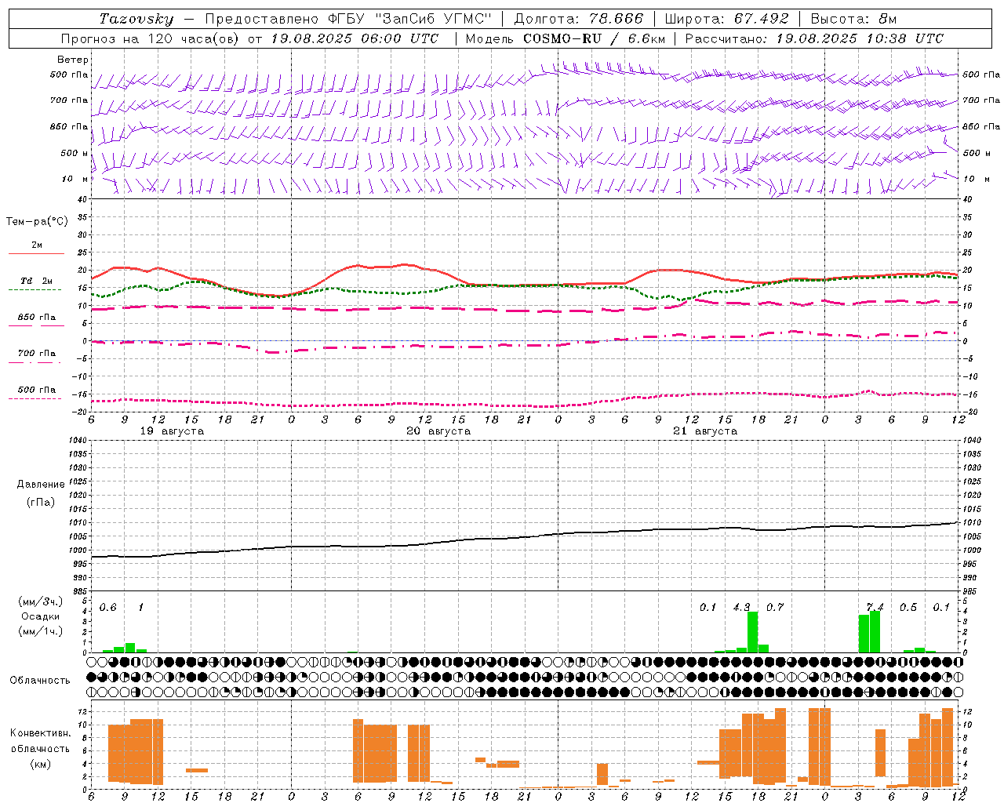Select the "4.3" precipitation amount
Viewport: 1004px width, 803px height.
741,608
